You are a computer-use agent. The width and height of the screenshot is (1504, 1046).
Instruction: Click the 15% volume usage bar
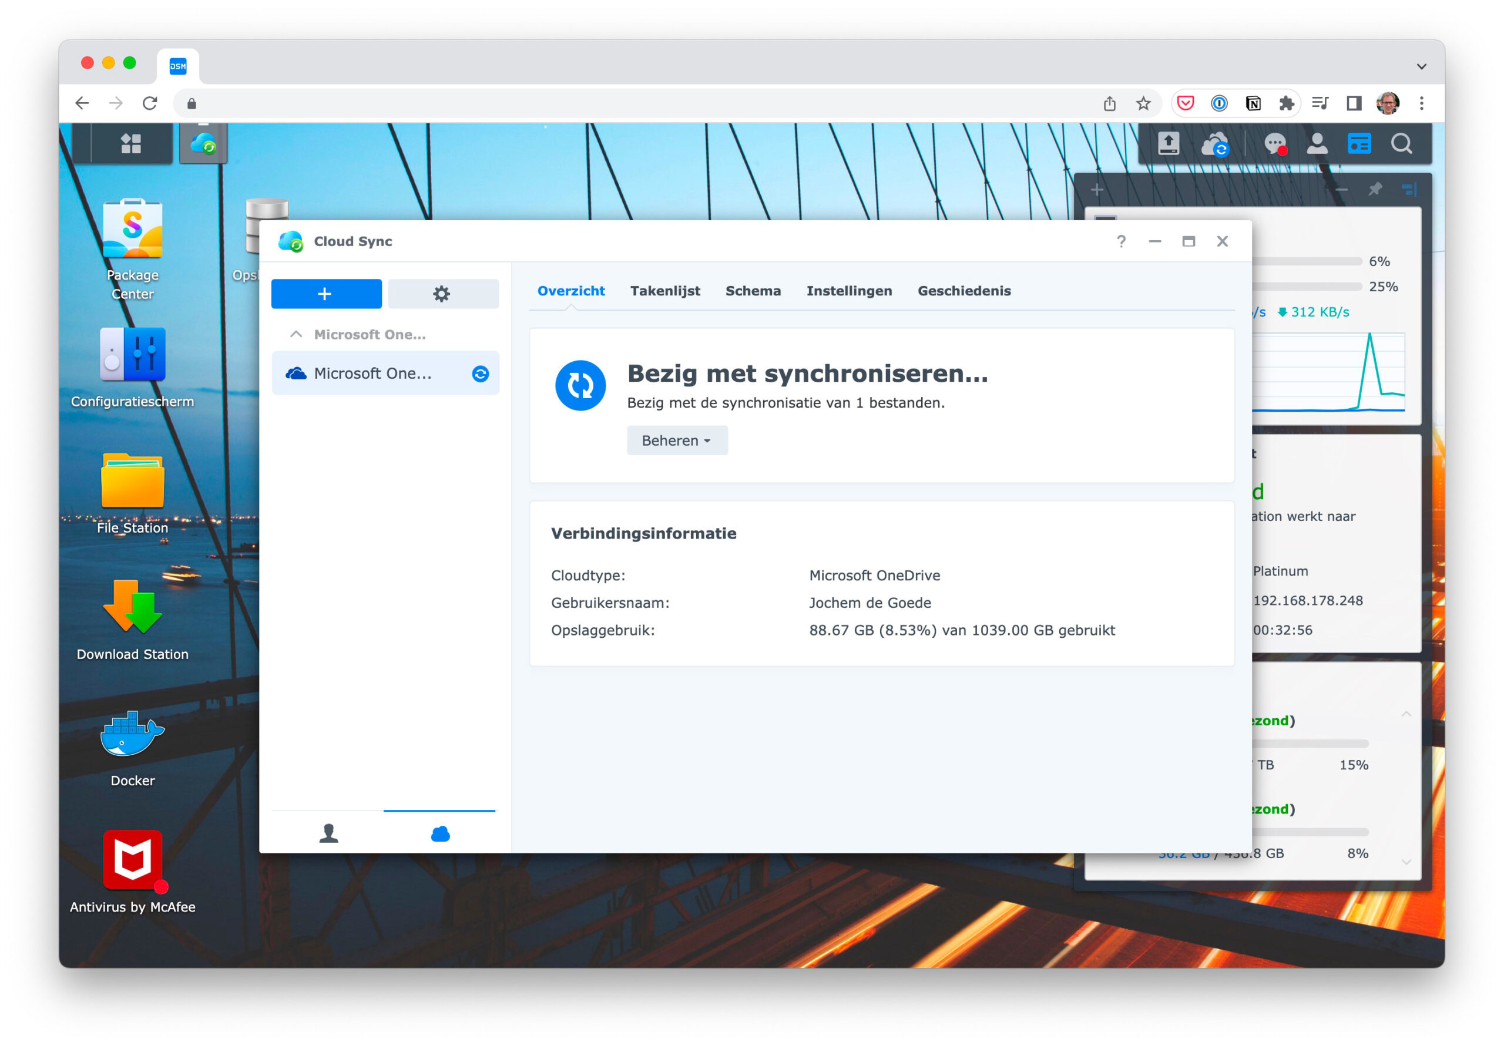pos(1310,744)
